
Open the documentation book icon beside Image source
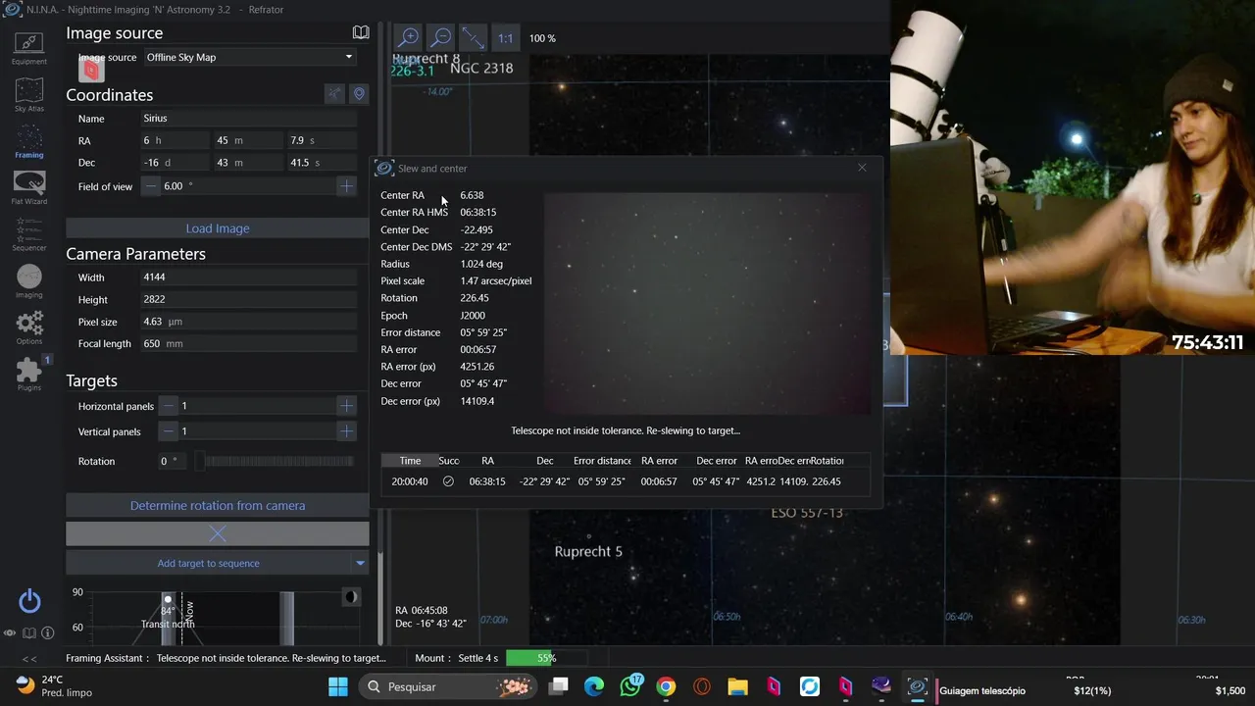tap(361, 32)
